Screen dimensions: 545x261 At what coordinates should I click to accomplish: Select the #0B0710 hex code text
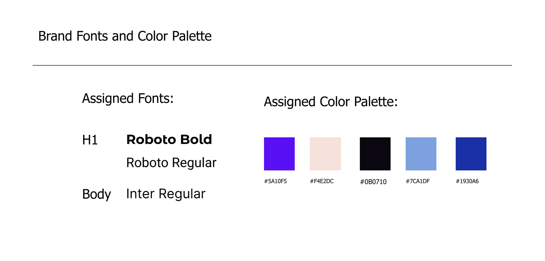pos(373,182)
